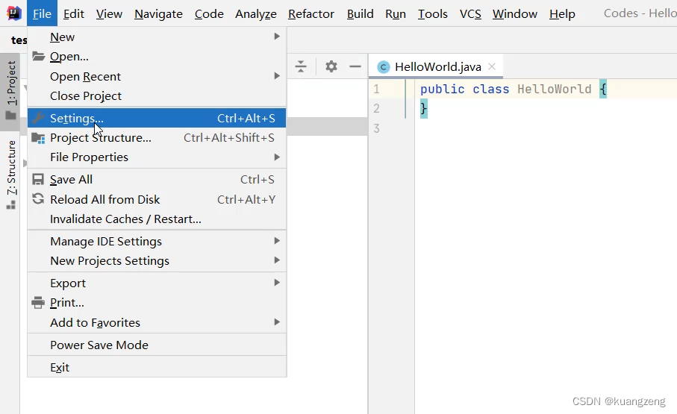Open the Build menu
This screenshot has width=677, height=414.
(360, 14)
